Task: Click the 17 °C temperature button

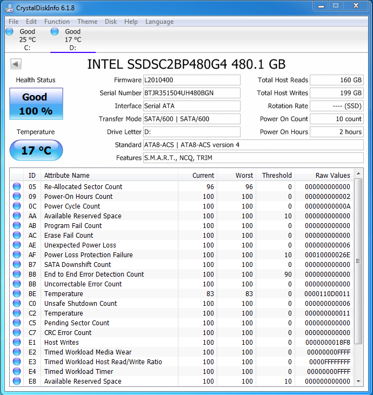Action: click(x=36, y=150)
